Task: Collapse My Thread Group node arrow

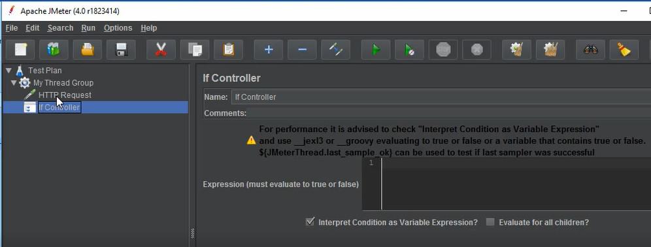Action: (14, 82)
